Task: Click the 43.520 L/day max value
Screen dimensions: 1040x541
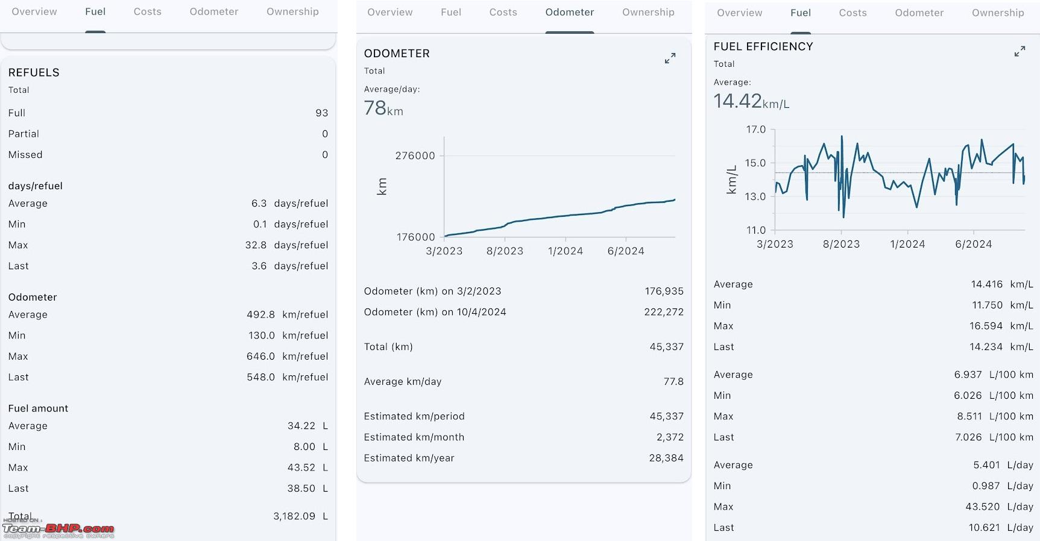Action: 1000,507
